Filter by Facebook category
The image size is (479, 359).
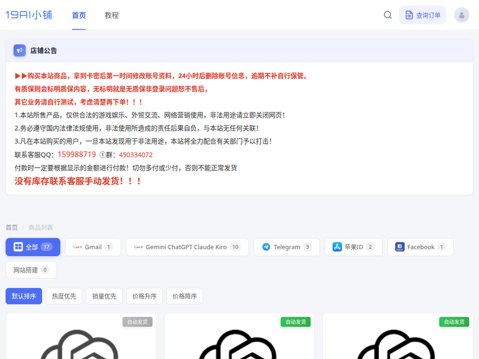pyautogui.click(x=420, y=247)
